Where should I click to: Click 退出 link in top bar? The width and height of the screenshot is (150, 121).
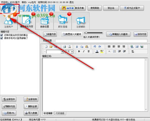[x=71, y=2]
